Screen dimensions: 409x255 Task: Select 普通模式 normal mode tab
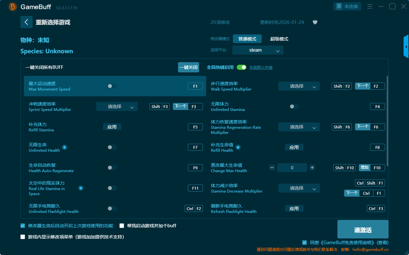[247, 39]
